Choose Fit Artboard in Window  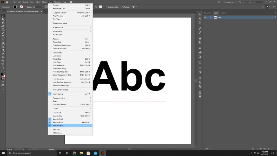point(62,45)
